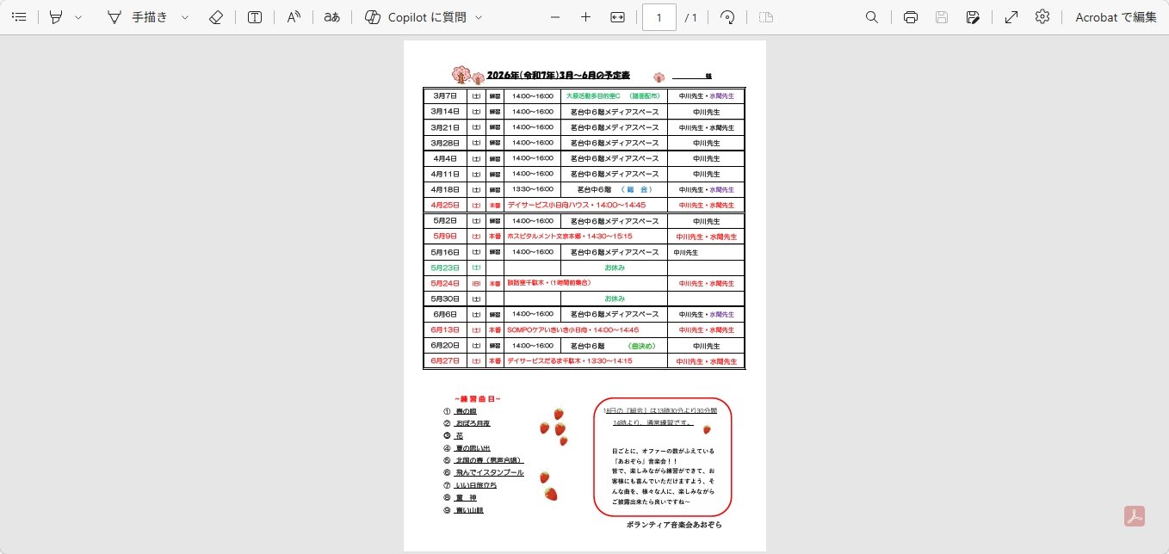The width and height of the screenshot is (1169, 554).
Task: Print the PDF document
Action: [x=911, y=17]
